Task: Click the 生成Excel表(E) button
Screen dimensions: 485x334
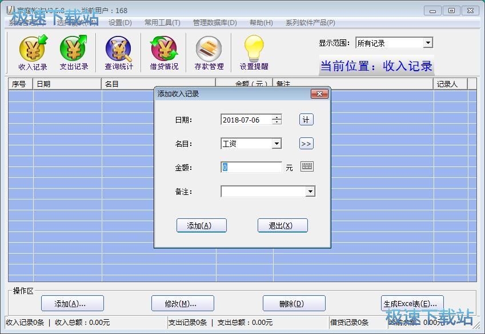Action: (412, 303)
